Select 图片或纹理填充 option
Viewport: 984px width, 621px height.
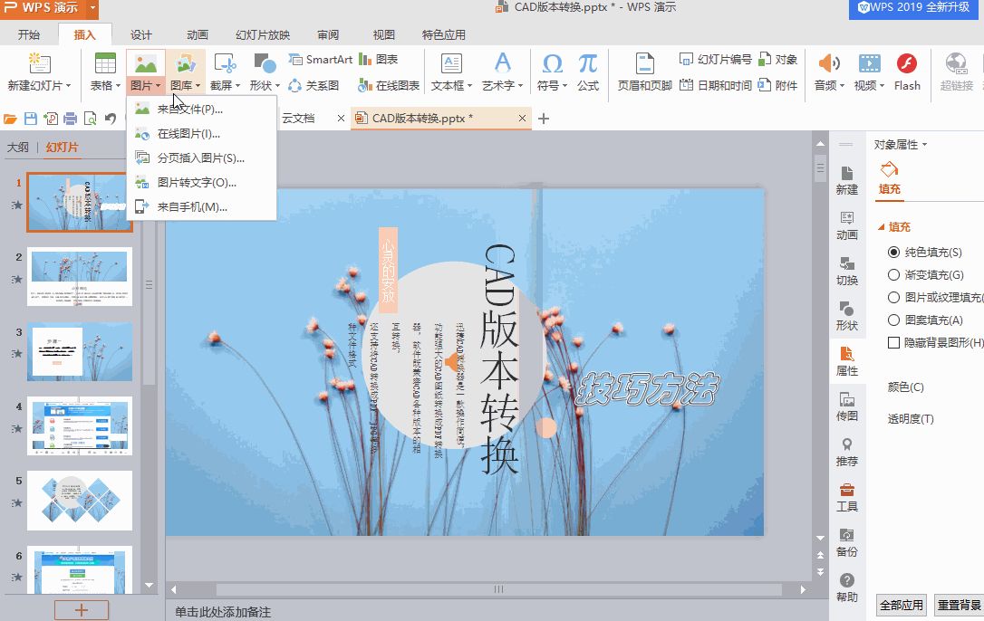point(893,297)
